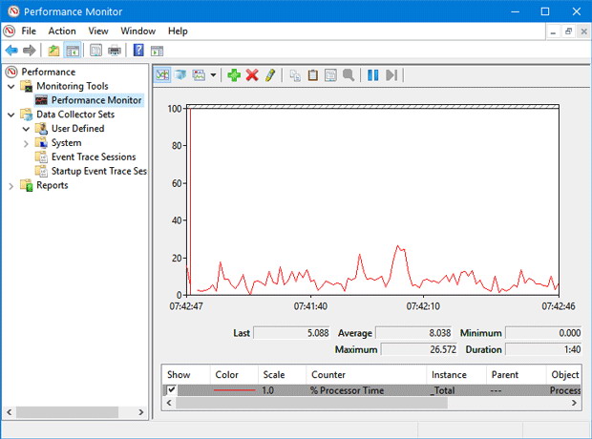Expand the Reports node
592x439 pixels.
click(x=11, y=186)
